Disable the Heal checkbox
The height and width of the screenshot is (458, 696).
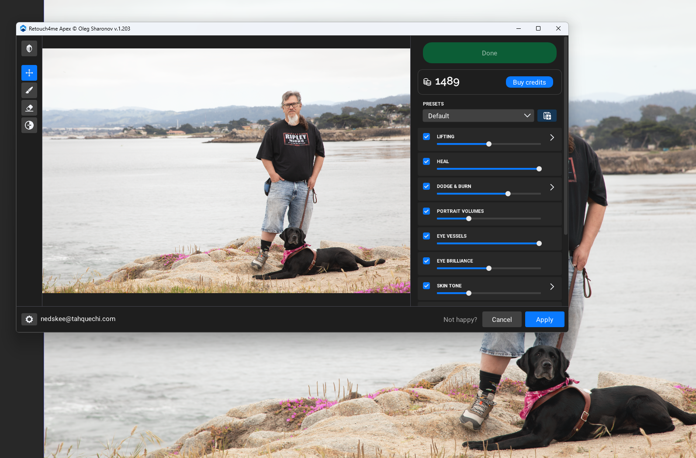coord(426,161)
